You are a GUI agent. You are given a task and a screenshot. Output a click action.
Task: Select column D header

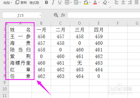[x=79, y=23]
